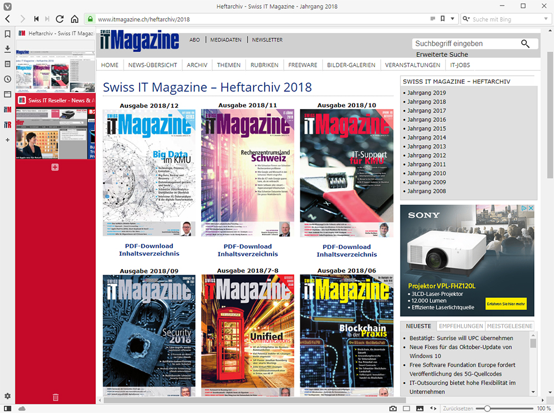Switch to the Heftarchiv tab
Image resolution: width=554 pixels, height=413 pixels.
(56, 60)
